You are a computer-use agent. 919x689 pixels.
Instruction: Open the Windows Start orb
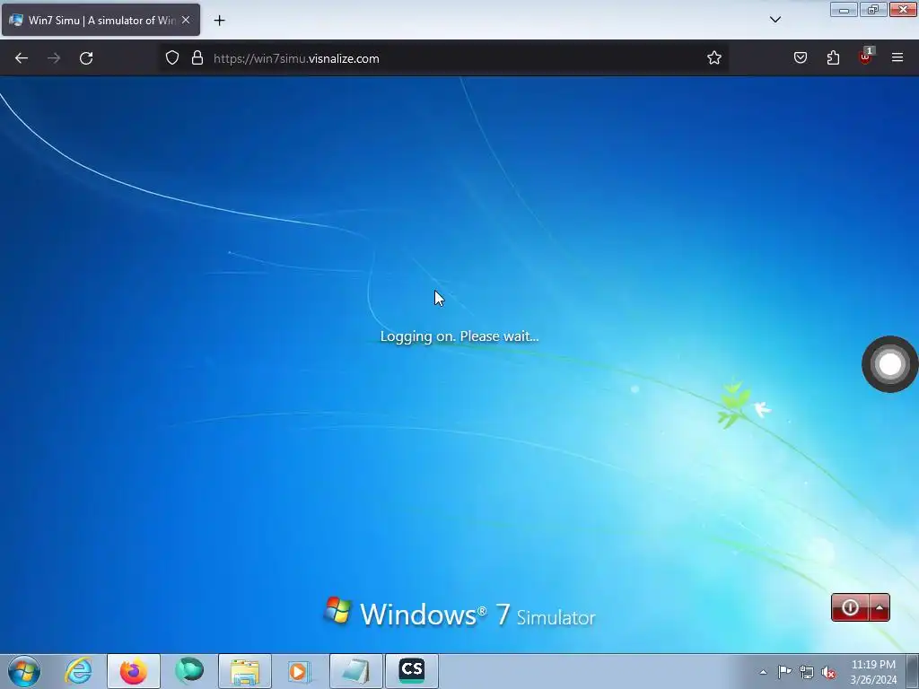24,671
